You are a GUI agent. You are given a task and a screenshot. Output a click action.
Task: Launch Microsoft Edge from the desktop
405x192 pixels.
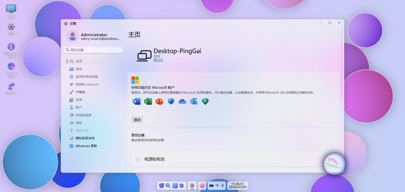click(11, 70)
